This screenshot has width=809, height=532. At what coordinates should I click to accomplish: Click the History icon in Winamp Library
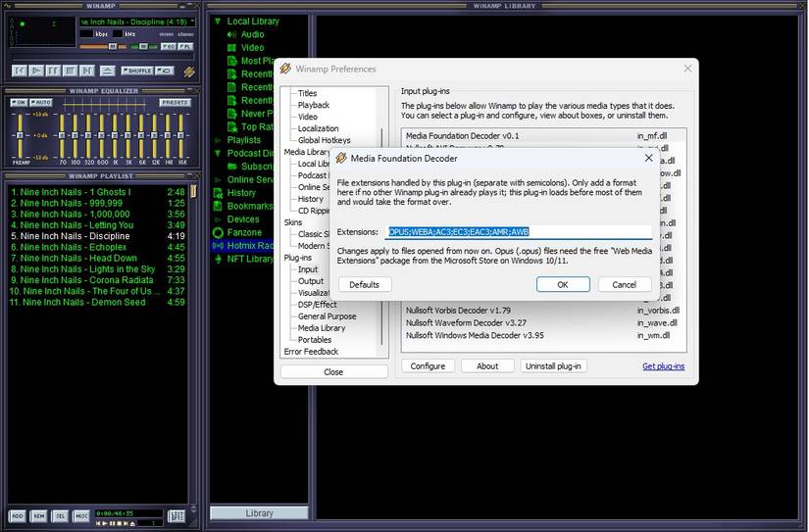[x=219, y=193]
